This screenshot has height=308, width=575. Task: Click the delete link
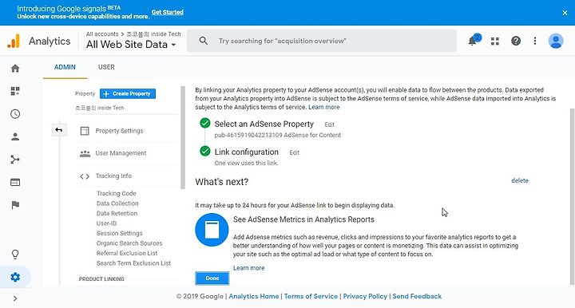point(520,180)
